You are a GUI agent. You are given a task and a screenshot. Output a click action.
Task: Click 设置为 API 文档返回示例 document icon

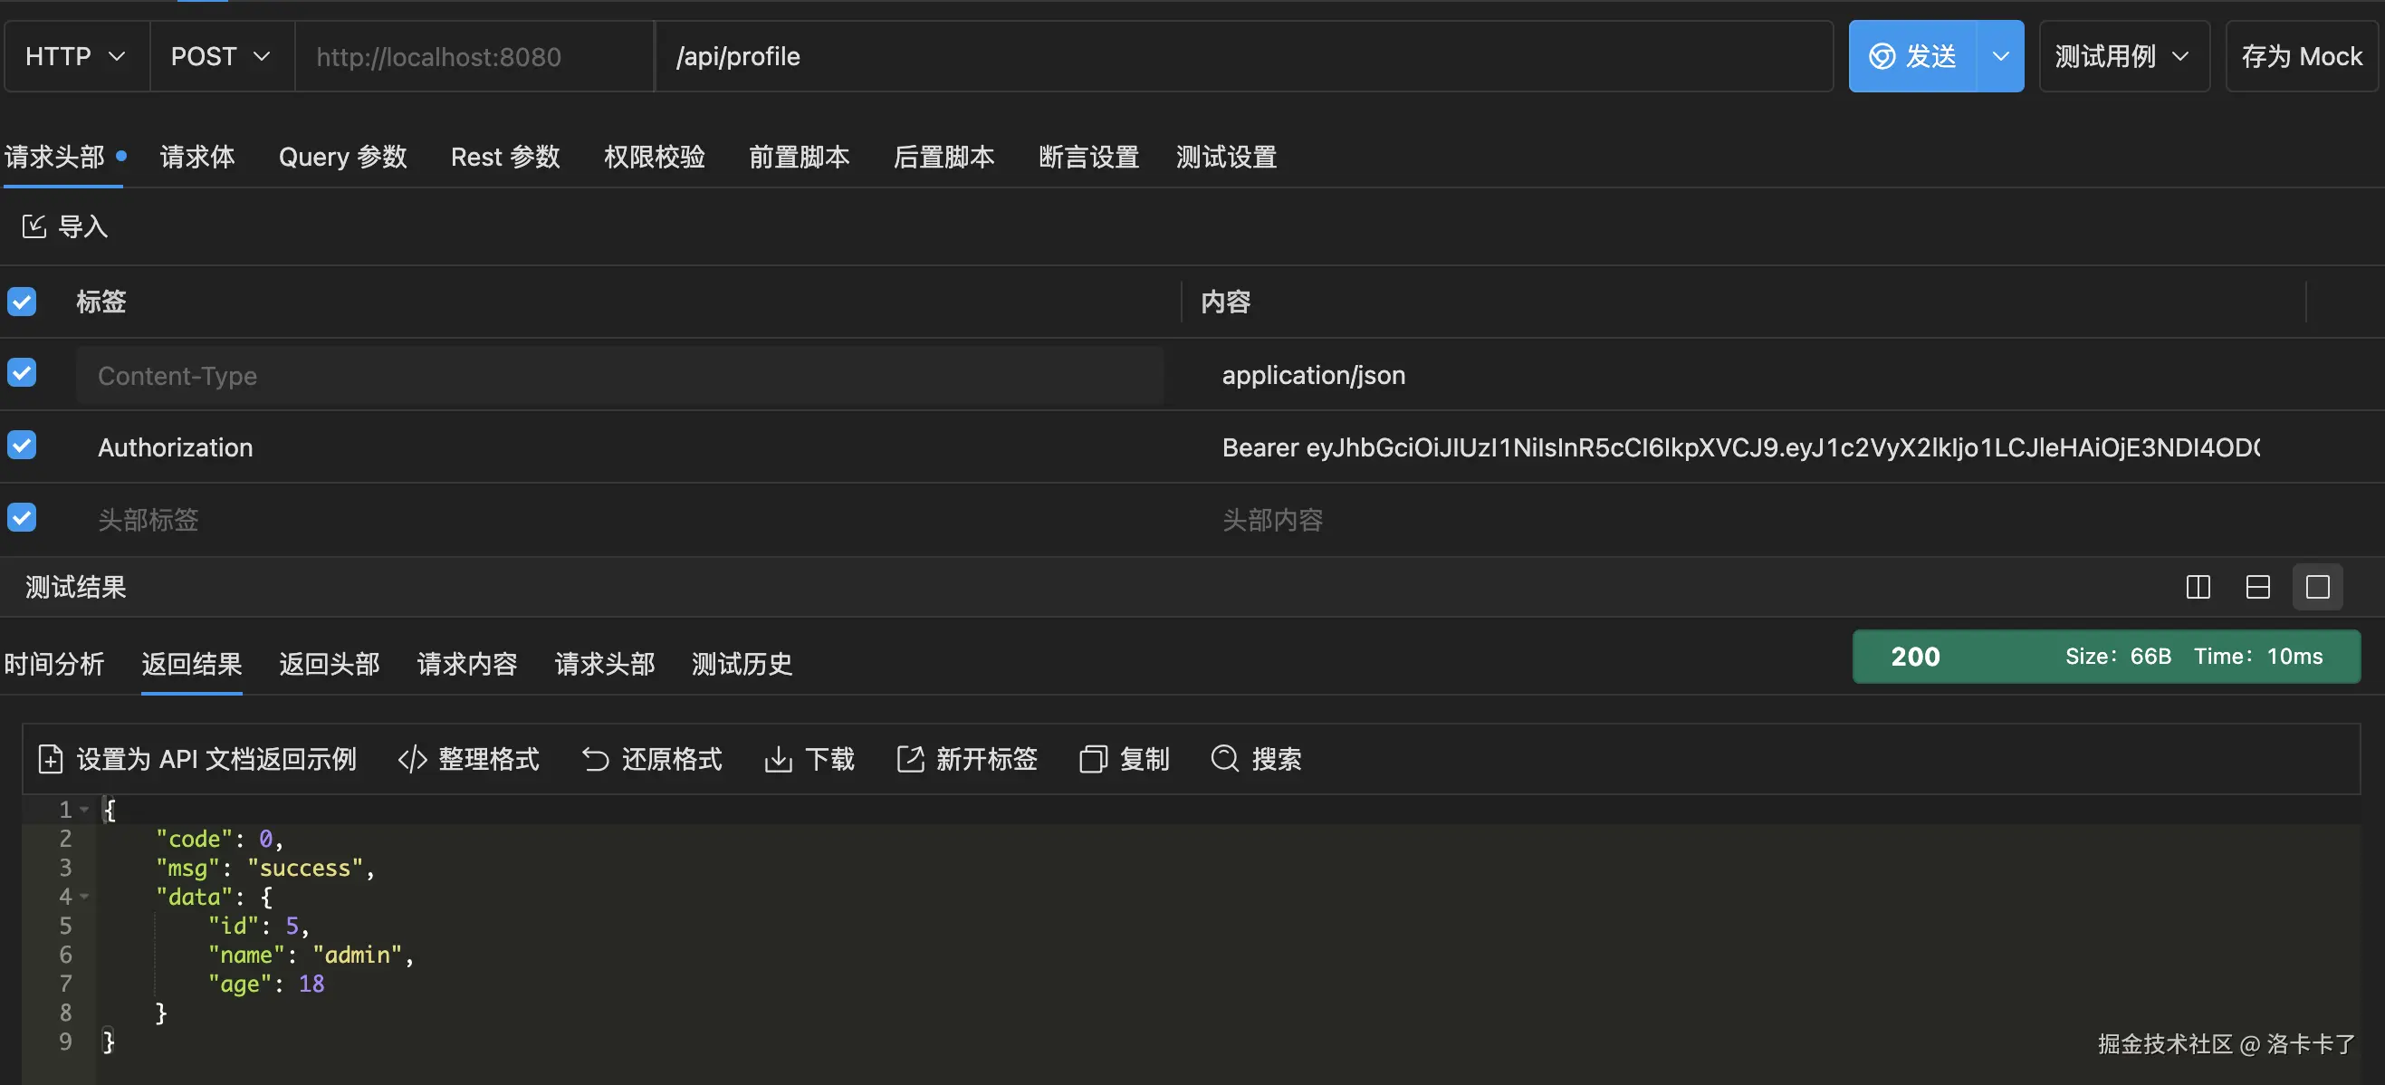tap(51, 759)
